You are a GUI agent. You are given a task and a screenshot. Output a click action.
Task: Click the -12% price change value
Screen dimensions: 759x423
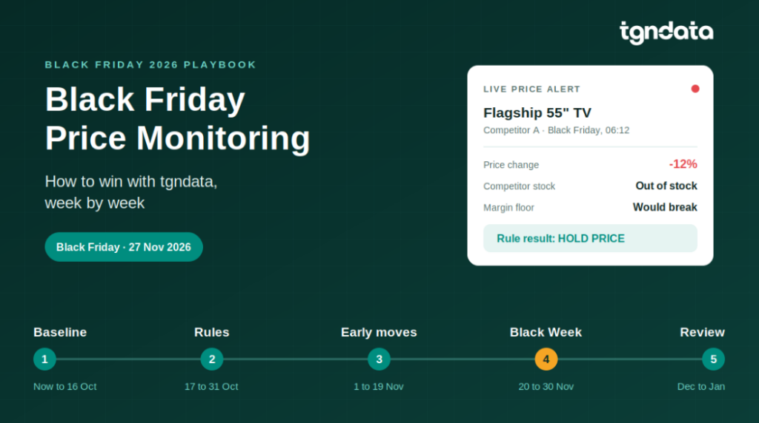click(683, 164)
